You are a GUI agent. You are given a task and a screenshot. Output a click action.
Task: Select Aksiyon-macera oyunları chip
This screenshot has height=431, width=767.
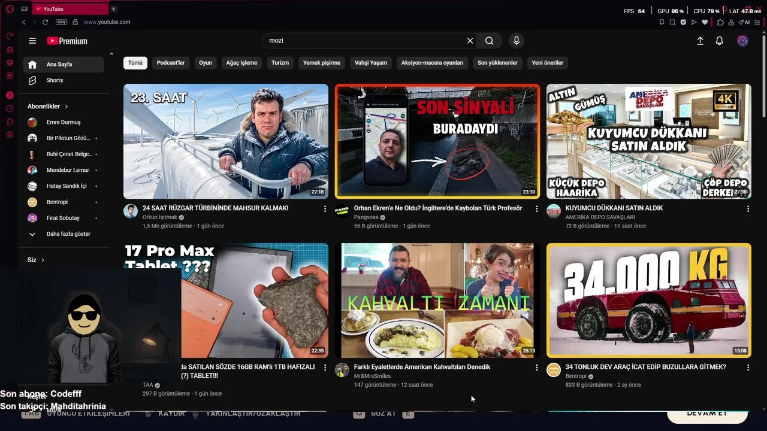(x=432, y=63)
